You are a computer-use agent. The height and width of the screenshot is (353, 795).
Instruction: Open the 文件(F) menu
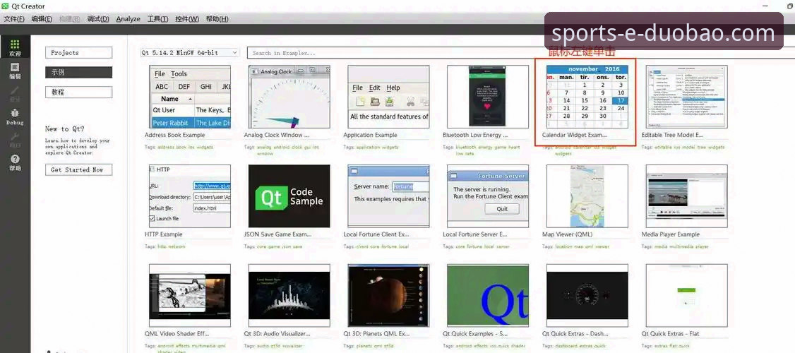[14, 19]
